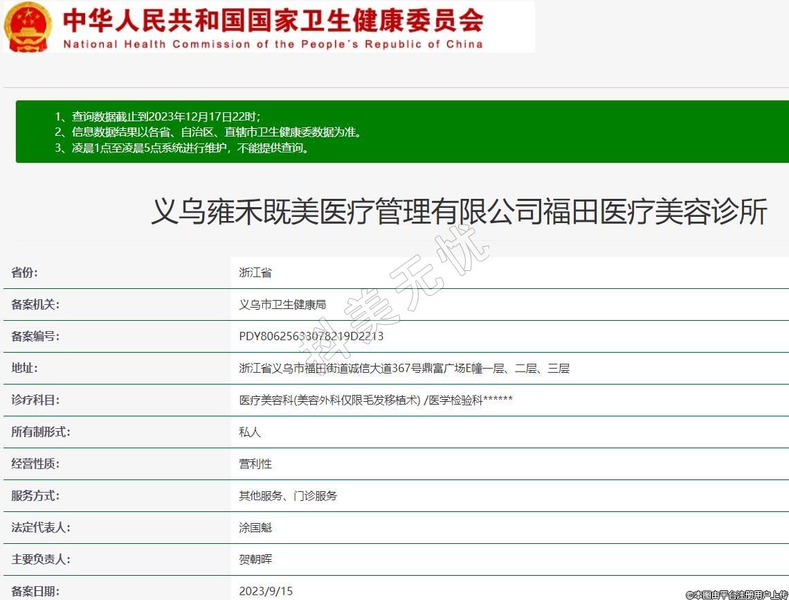Click notice line about 2023年12月17日22时 data cutoff
The height and width of the screenshot is (600, 789).
(x=158, y=116)
